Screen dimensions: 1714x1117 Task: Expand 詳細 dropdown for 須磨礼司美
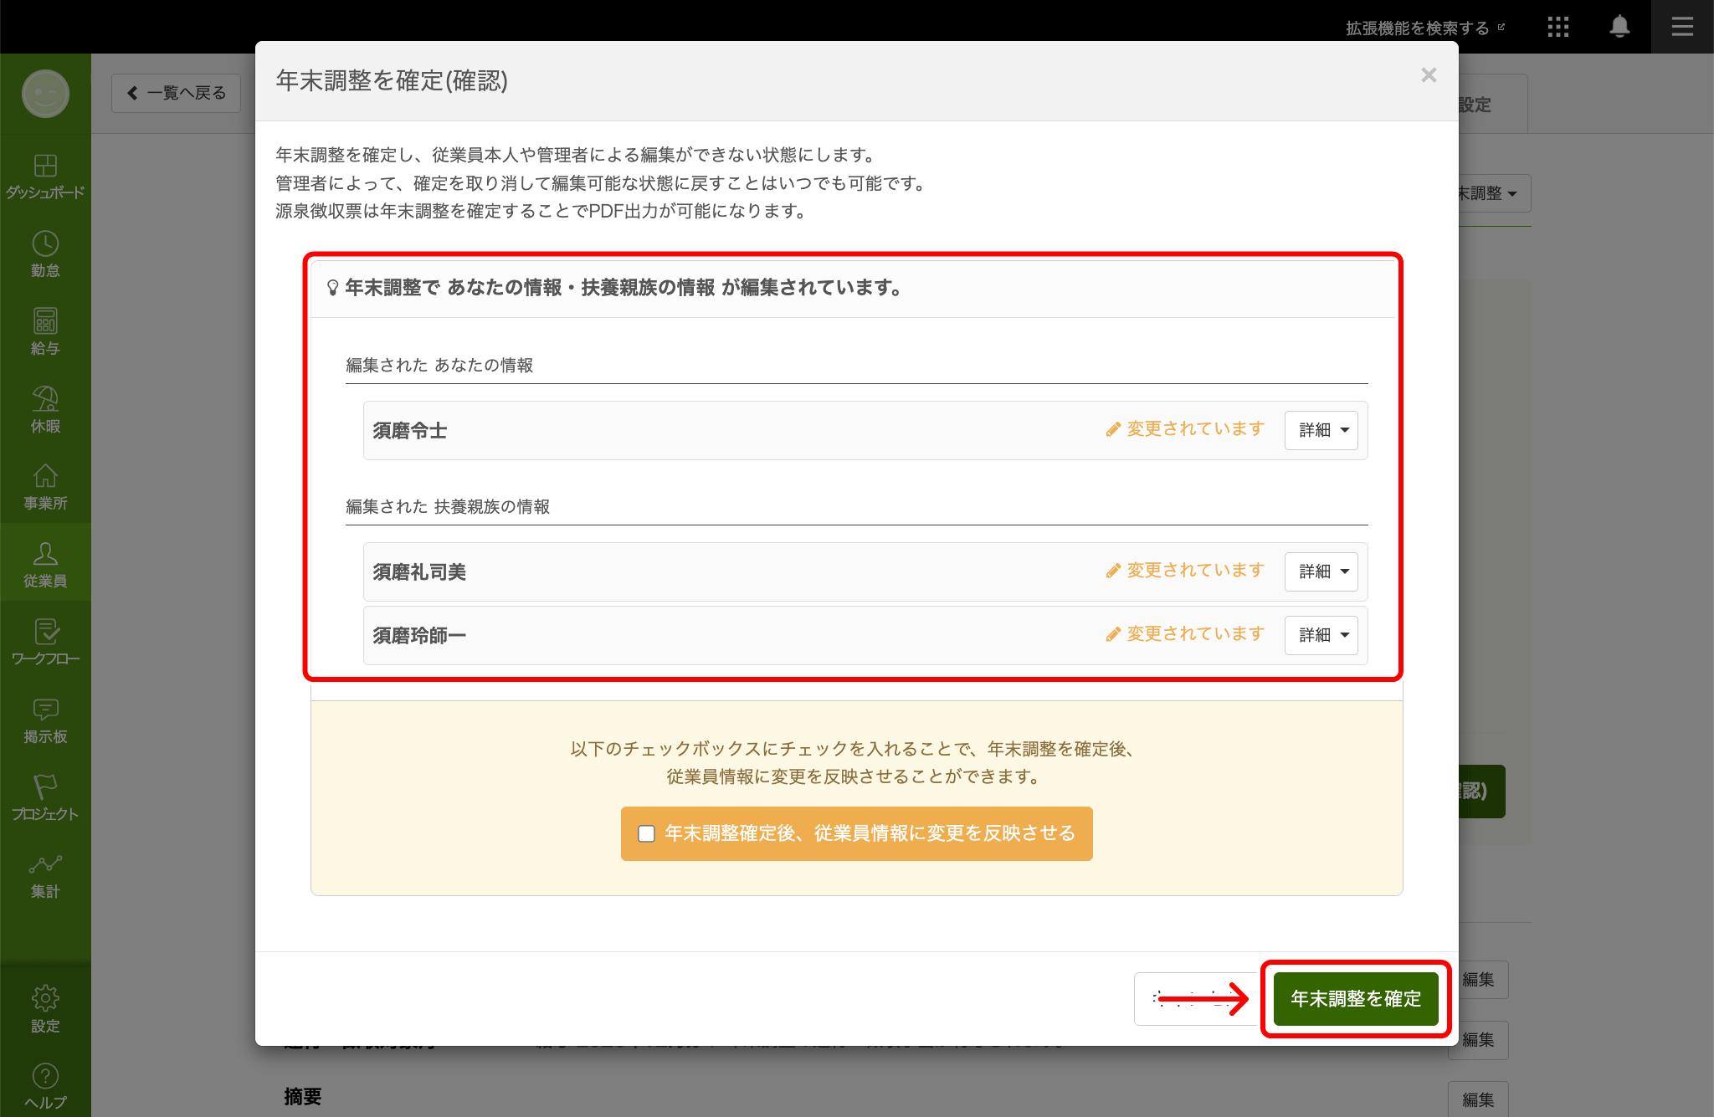[1321, 571]
